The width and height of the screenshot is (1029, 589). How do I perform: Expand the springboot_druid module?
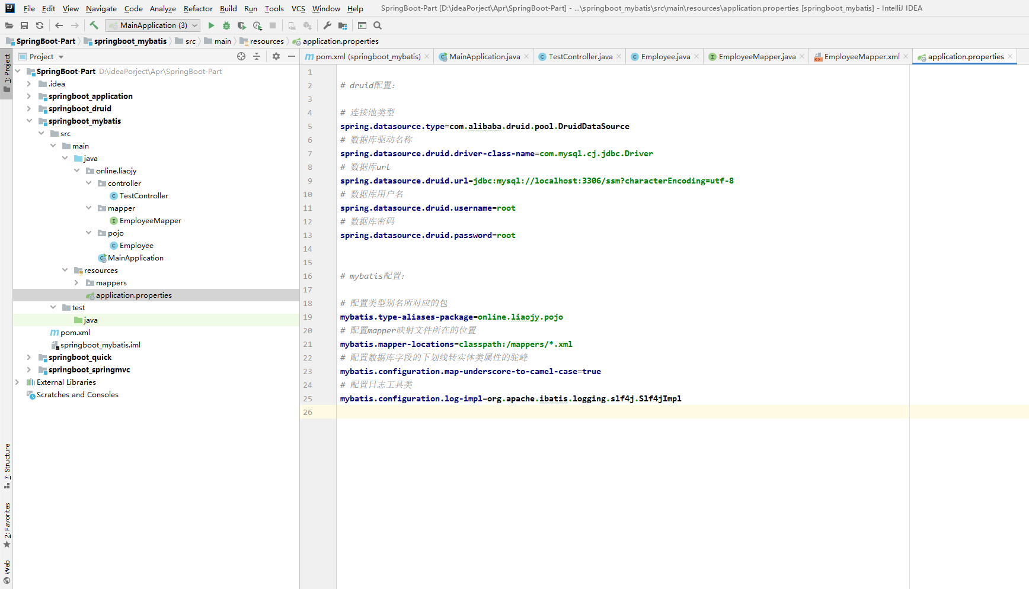29,108
